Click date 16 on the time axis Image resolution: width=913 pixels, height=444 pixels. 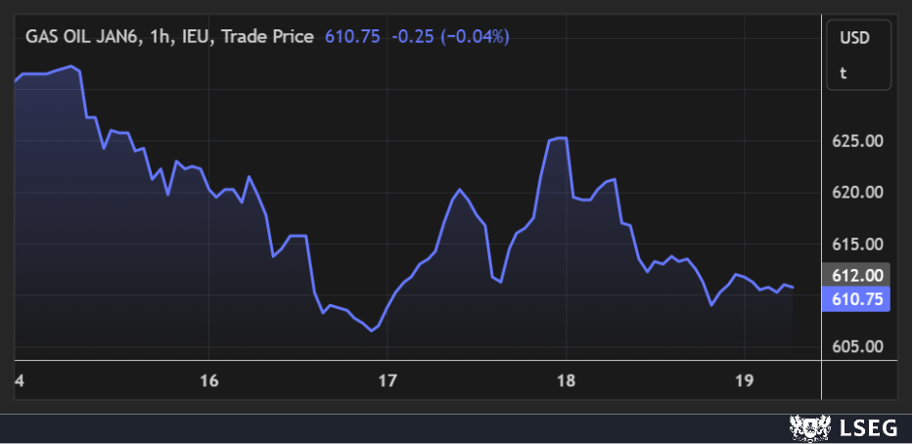[208, 380]
